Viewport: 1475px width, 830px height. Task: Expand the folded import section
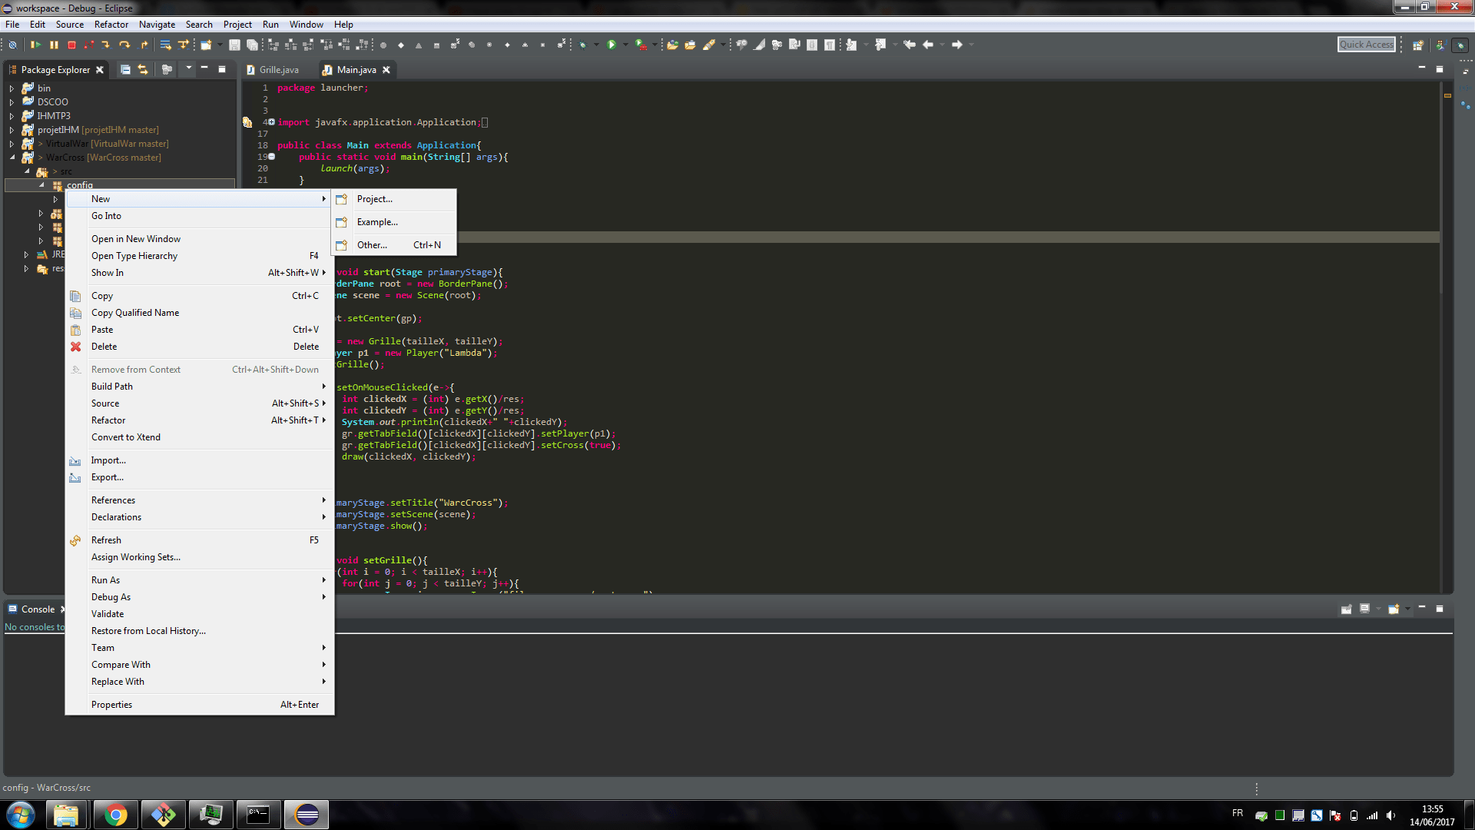(x=271, y=122)
